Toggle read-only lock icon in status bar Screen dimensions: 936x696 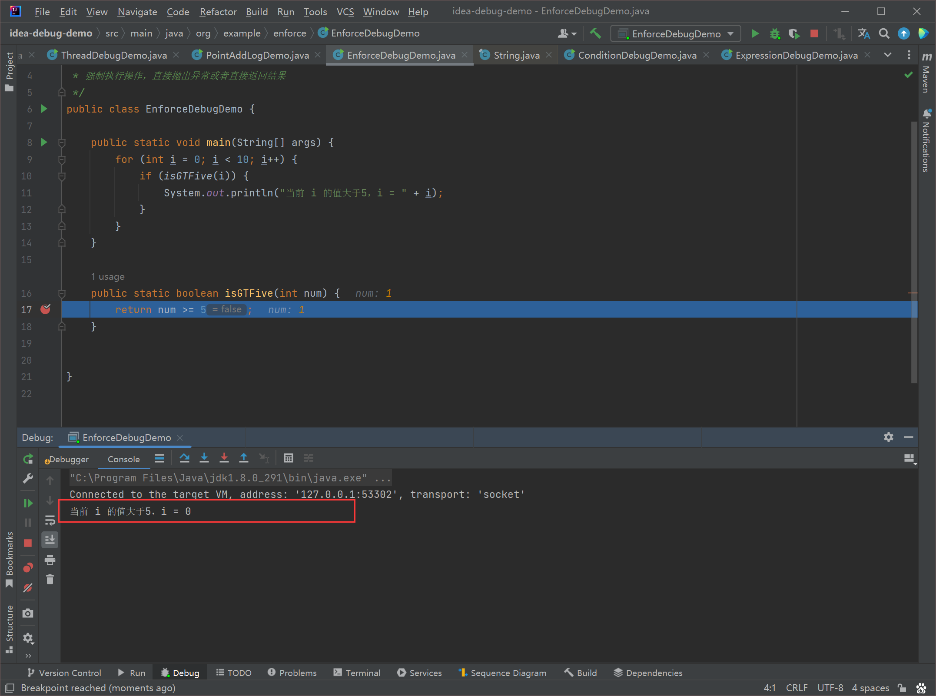(x=902, y=688)
